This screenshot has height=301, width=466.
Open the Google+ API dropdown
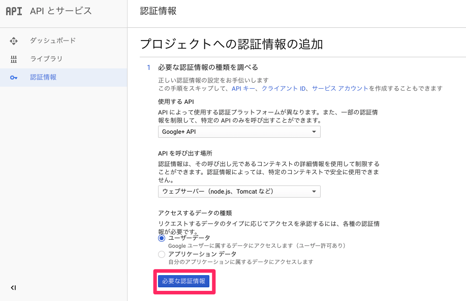pos(239,132)
